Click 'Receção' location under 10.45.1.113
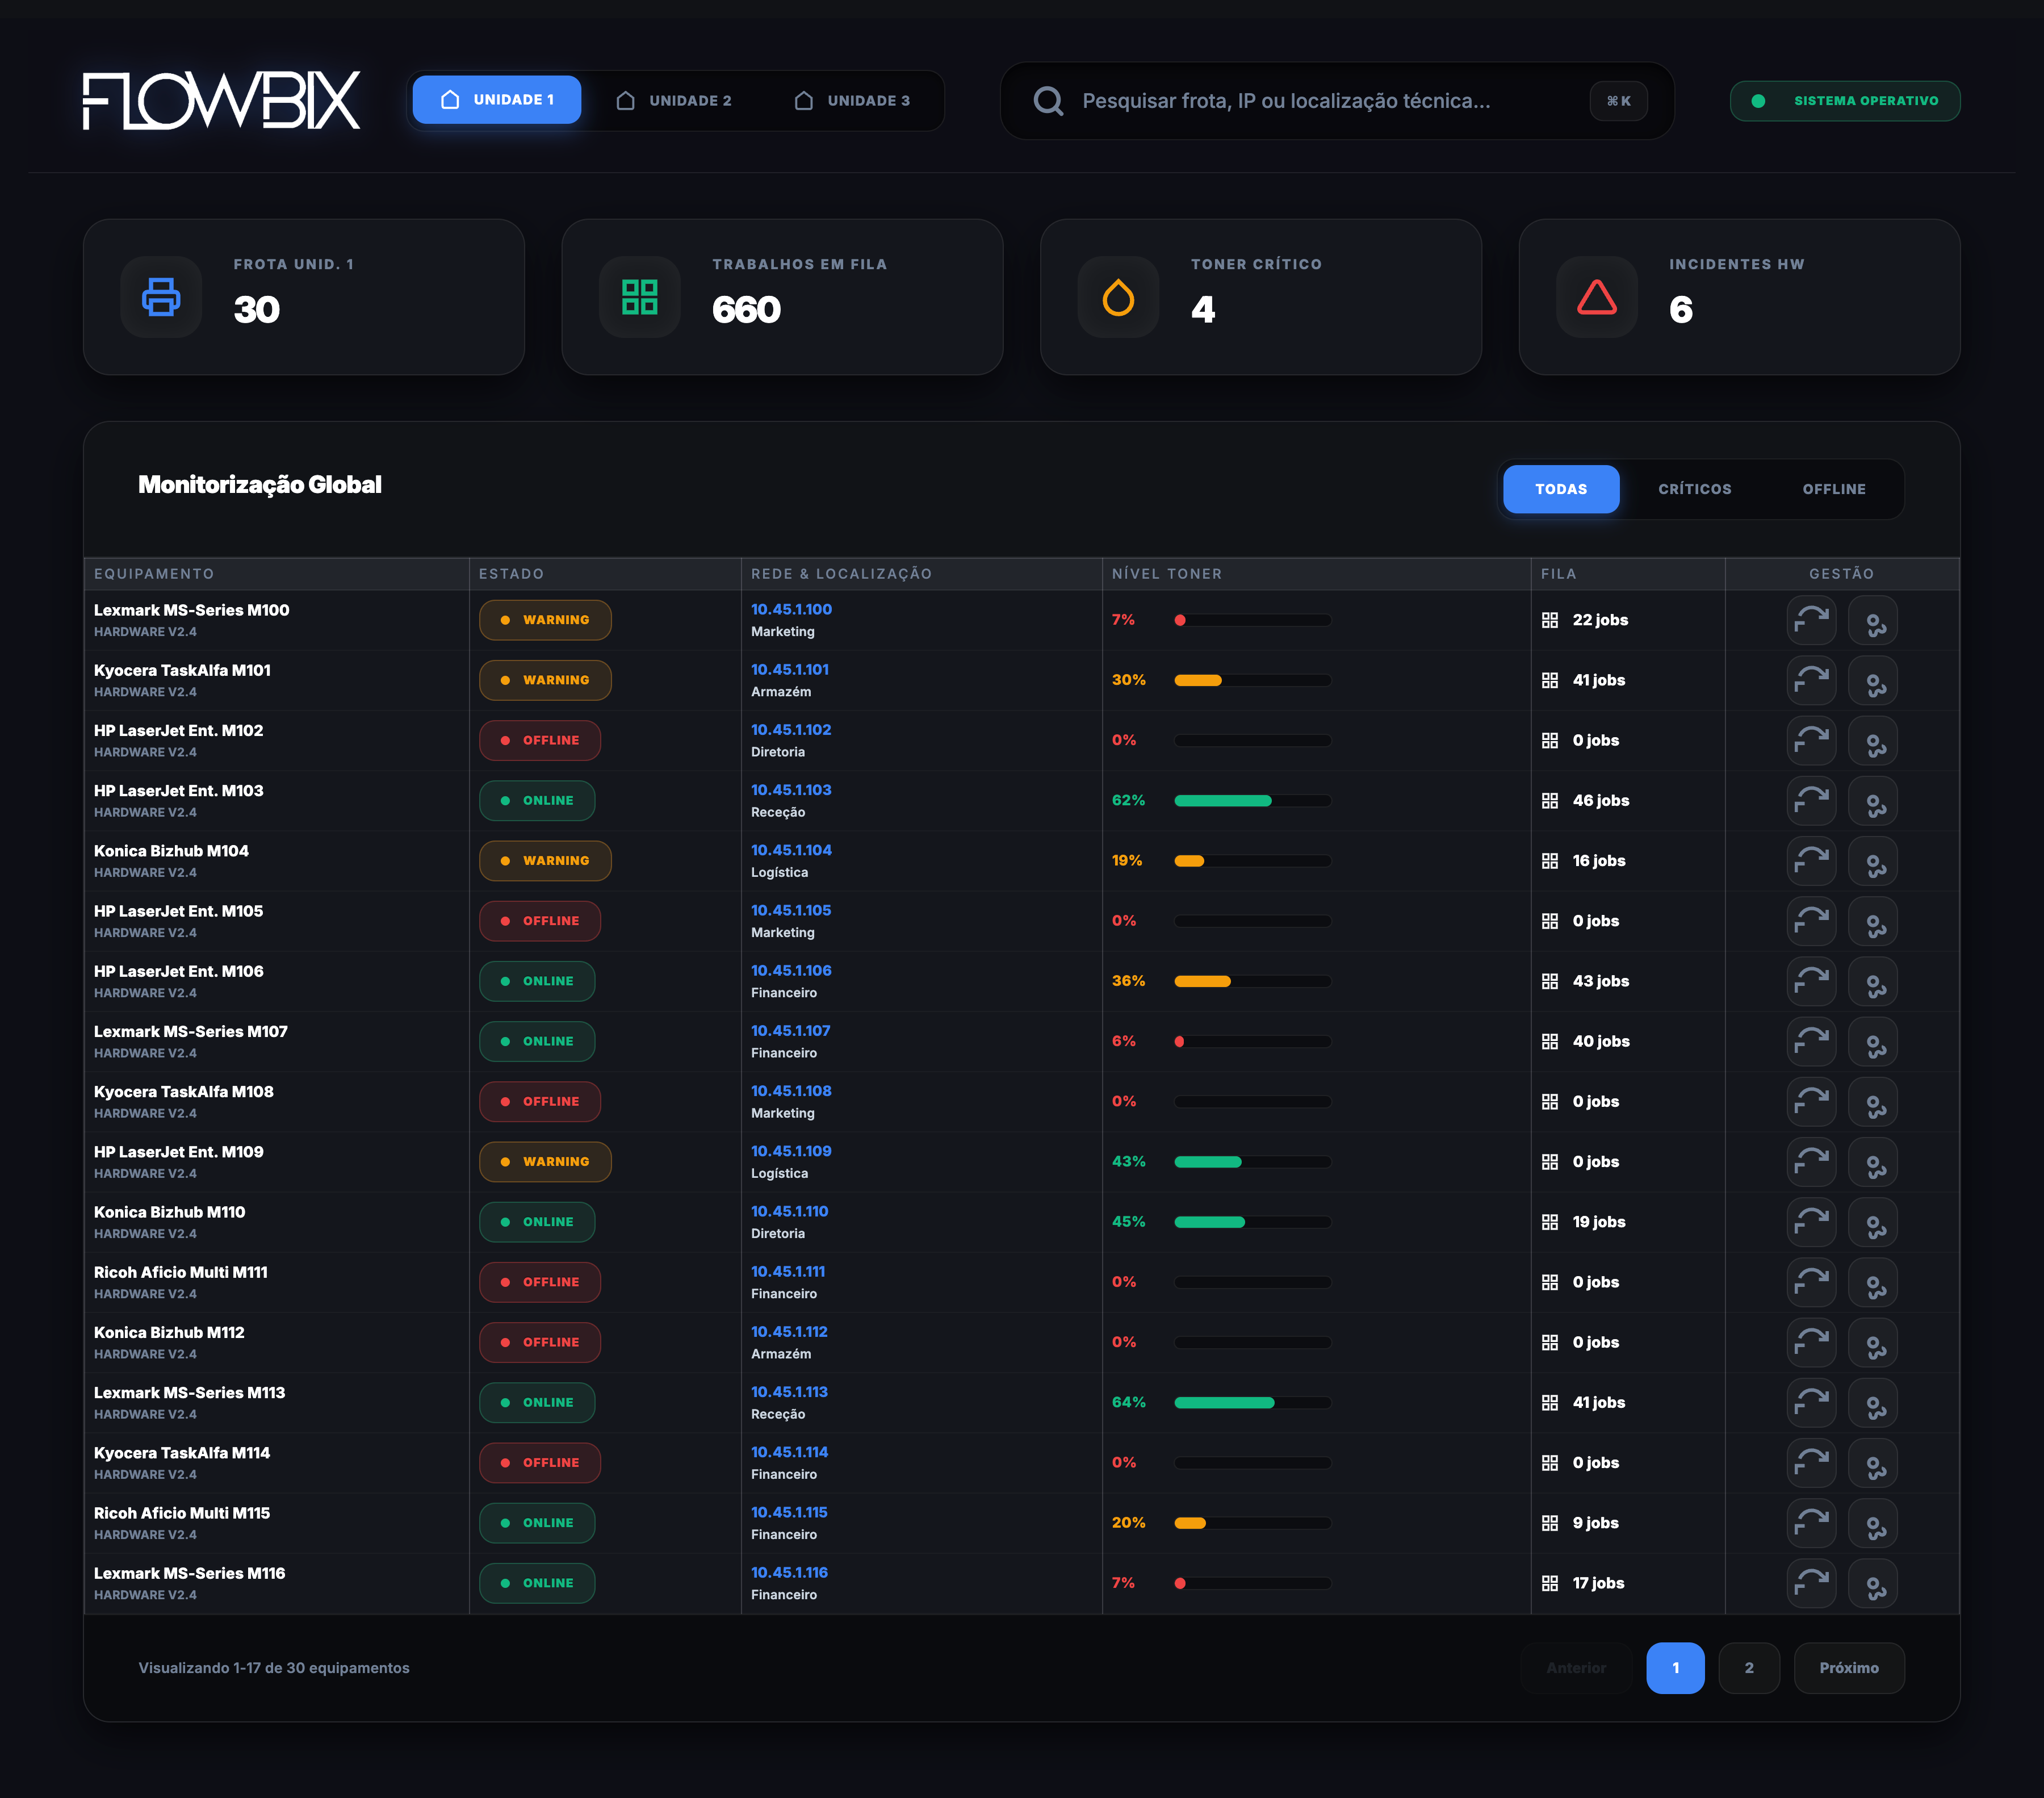Image resolution: width=2044 pixels, height=1798 pixels. coord(778,1414)
